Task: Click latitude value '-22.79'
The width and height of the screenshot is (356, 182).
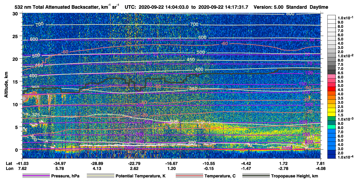Action: pos(134,163)
